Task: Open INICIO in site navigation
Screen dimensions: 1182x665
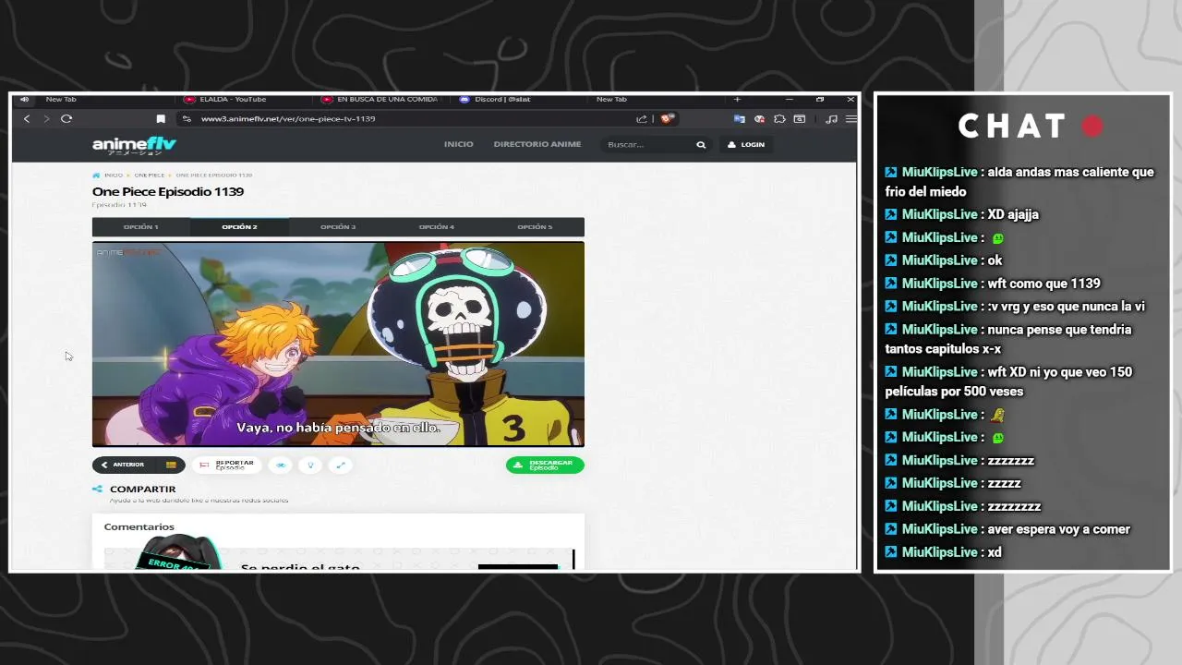Action: [x=458, y=144]
